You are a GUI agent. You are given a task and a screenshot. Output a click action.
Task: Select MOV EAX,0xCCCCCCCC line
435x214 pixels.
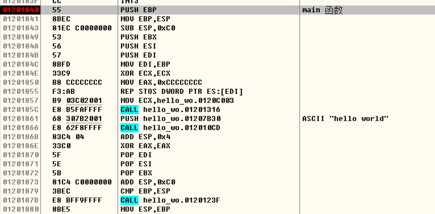pyautogui.click(x=161, y=83)
